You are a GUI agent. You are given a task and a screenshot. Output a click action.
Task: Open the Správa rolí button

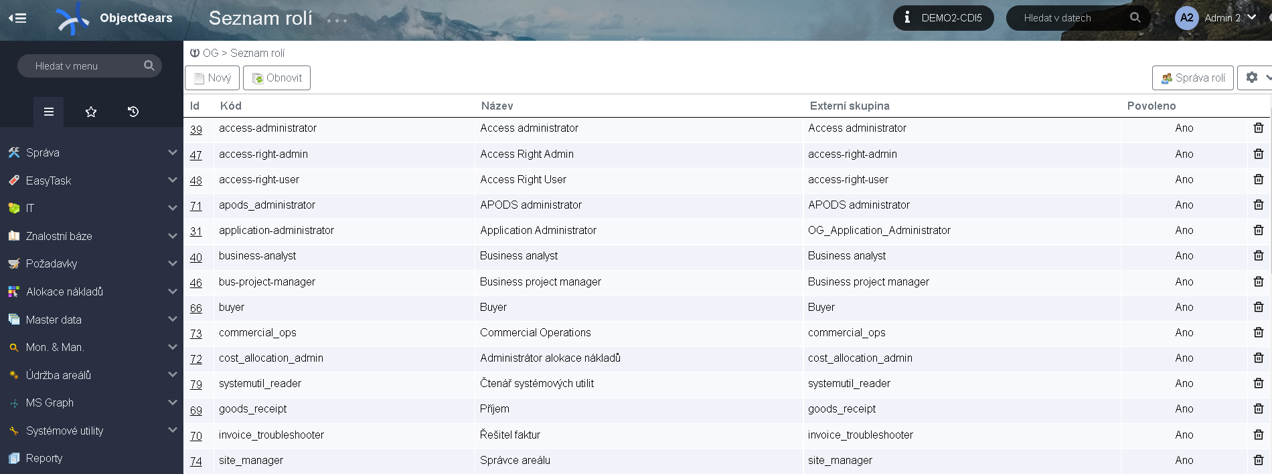1192,78
